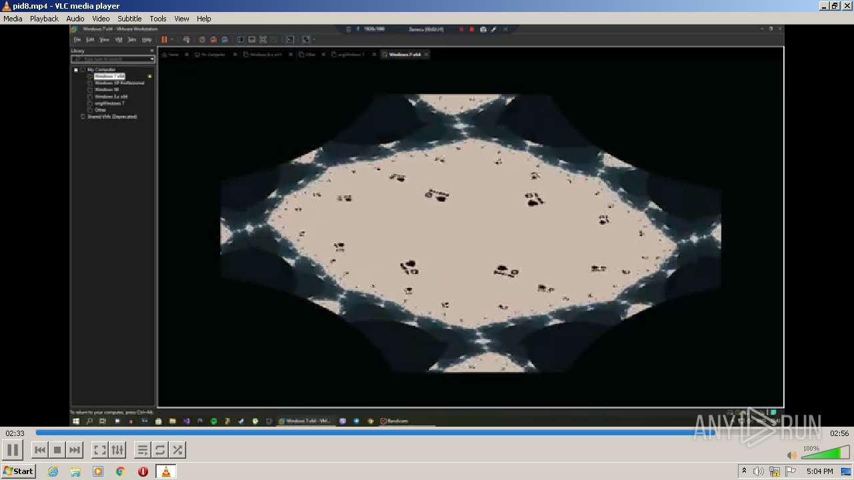The height and width of the screenshot is (480, 854).
Task: Select Windows XP Professional in library tree
Action: [x=119, y=83]
